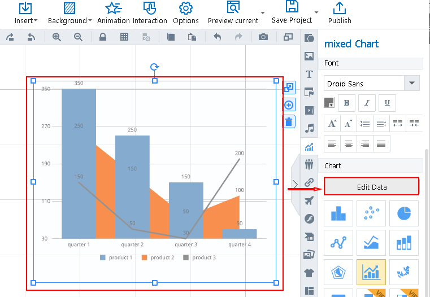Select the Text tool sidebar icon
Viewport: 430px width, 297px height.
click(x=309, y=75)
